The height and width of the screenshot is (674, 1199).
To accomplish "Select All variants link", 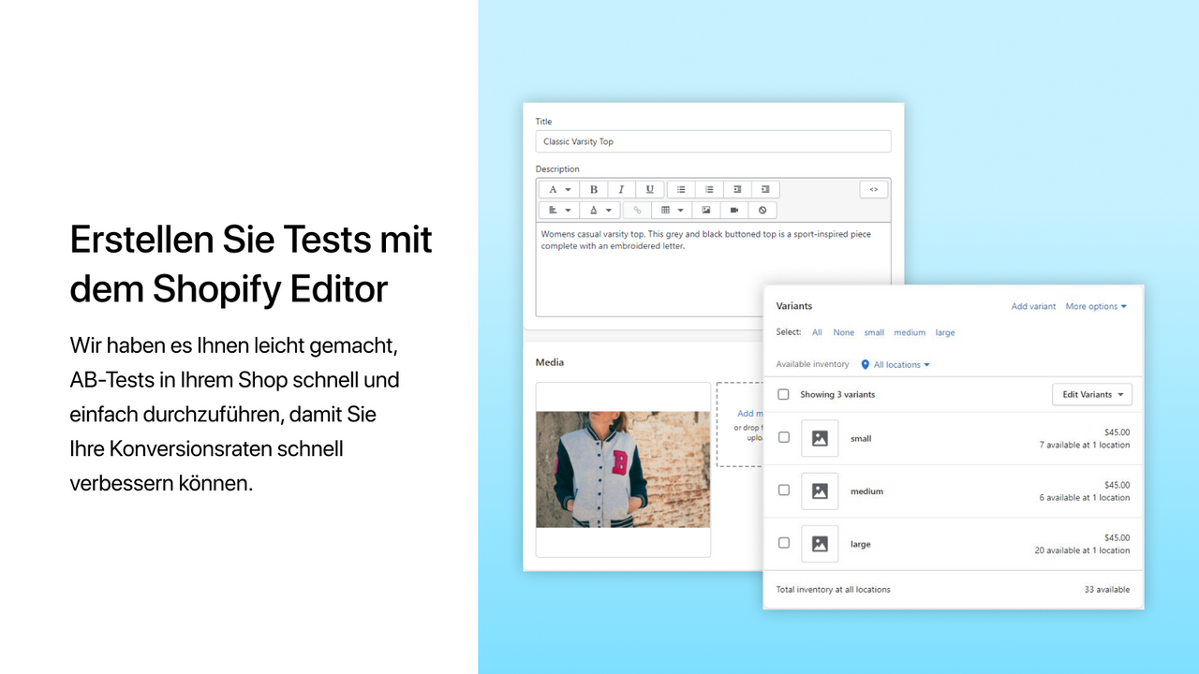I will [817, 332].
